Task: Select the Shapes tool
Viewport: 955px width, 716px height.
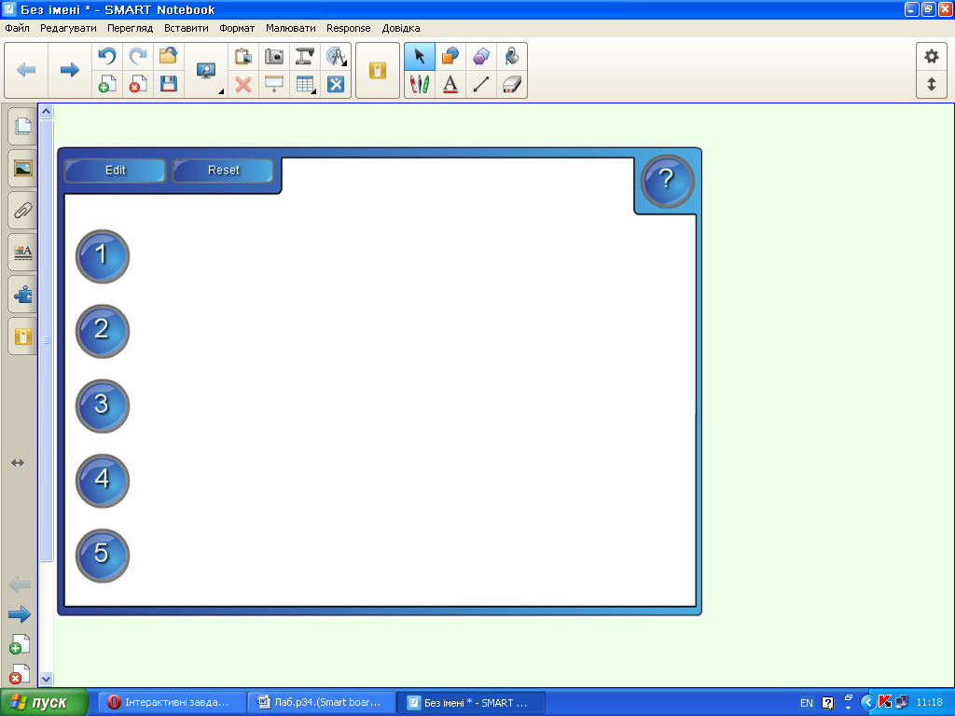Action: tap(450, 57)
